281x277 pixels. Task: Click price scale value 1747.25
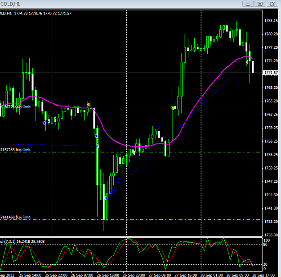coord(271,181)
